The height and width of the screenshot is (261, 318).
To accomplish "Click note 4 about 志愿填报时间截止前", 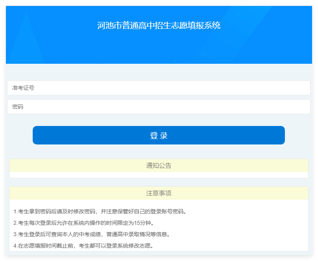I will click(x=83, y=246).
